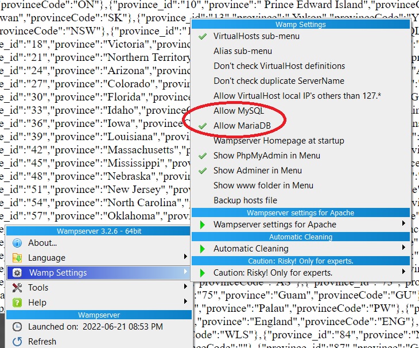Turn off Show PhpMyAdmin in Menu
The image size is (419, 348).
click(301, 156)
